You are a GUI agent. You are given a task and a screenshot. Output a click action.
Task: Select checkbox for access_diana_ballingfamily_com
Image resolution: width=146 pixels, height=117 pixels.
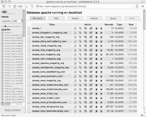click(x=29, y=41)
